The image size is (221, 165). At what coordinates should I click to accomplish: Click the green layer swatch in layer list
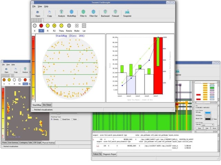(x=212, y=88)
